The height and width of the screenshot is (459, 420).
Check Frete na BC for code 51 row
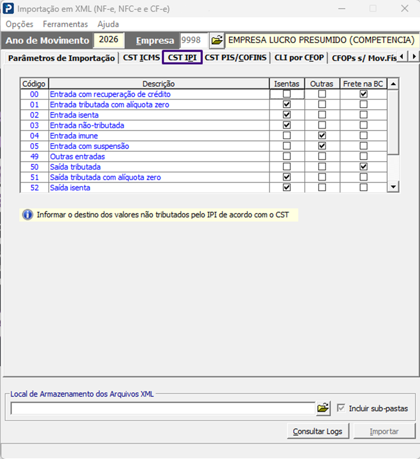(x=364, y=177)
